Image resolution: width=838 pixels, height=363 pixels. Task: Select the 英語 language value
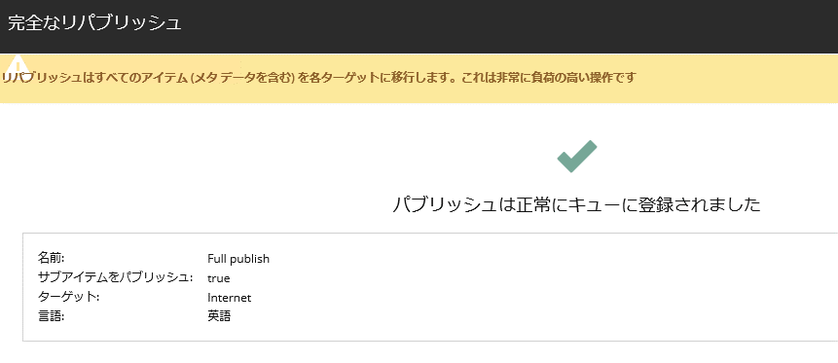click(x=219, y=316)
